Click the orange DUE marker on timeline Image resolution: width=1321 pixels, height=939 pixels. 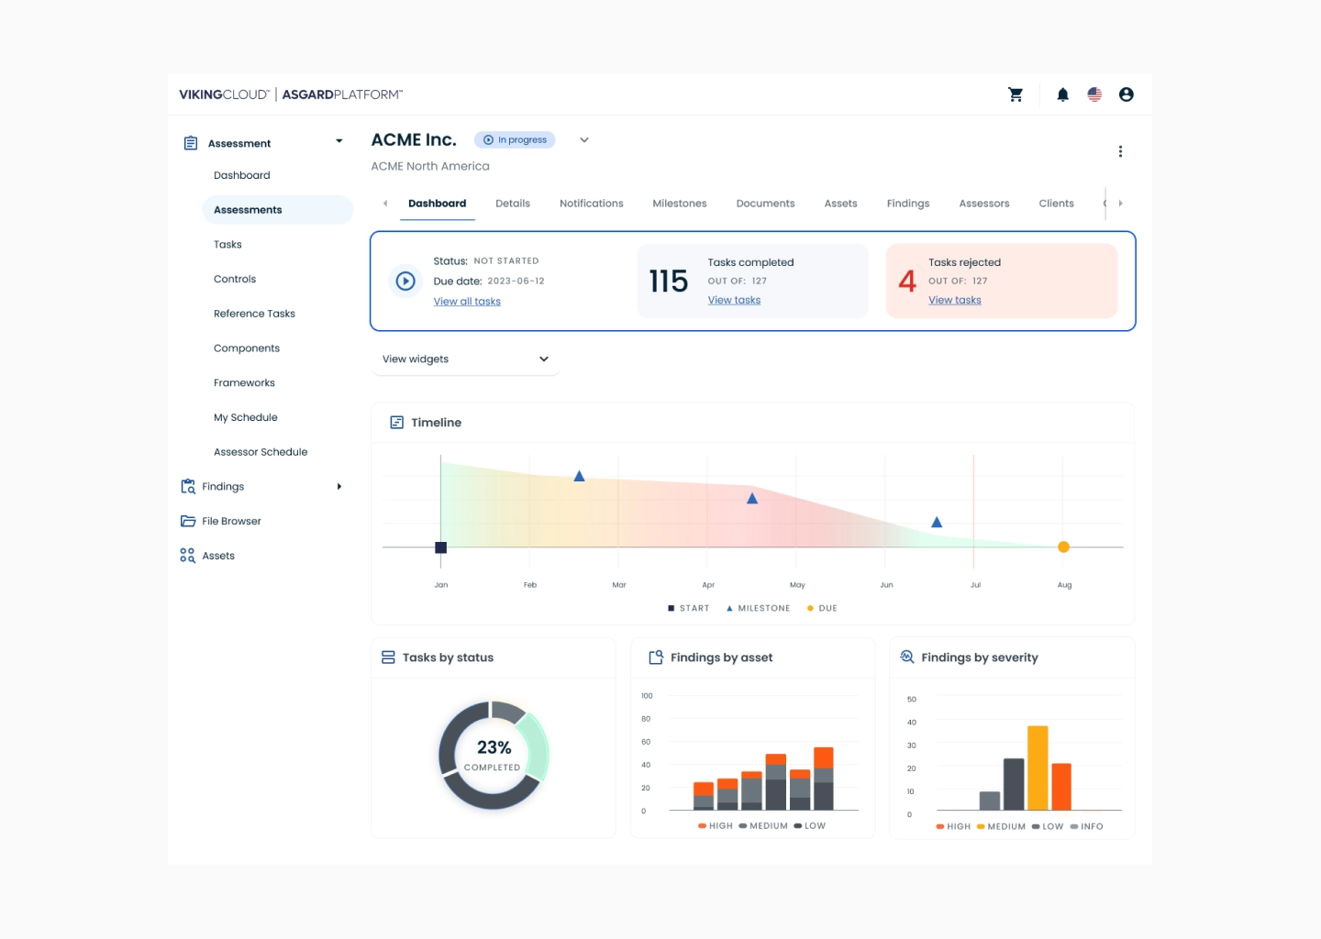pos(1063,547)
